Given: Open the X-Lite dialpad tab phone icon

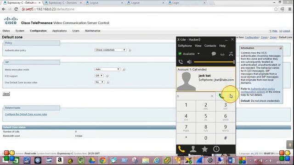Looking at the screenshot, I should coord(181,149).
